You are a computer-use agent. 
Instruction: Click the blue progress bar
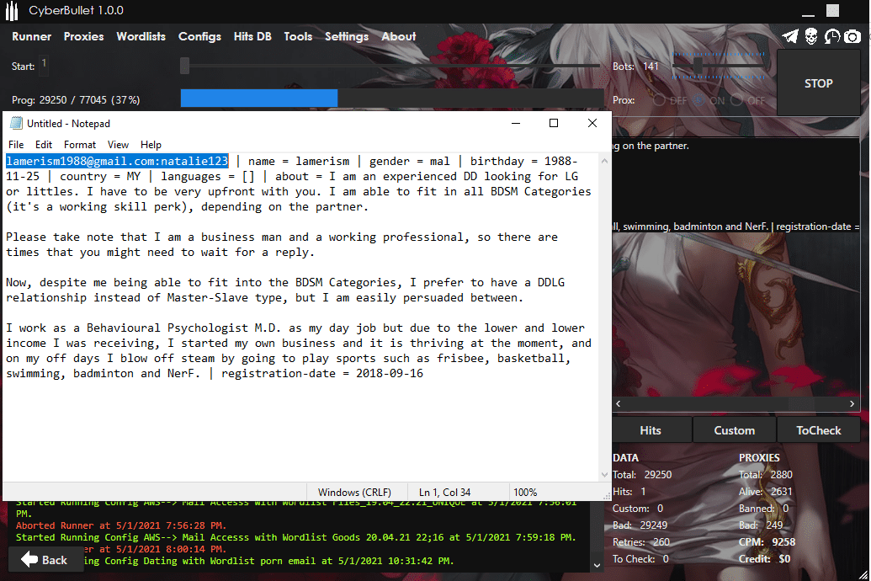[259, 99]
